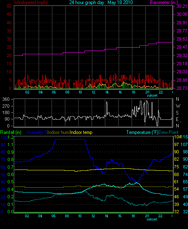This screenshot has width=188, height=229.
Task: Select the 29.18 barometer value
Action: tap(182, 64)
